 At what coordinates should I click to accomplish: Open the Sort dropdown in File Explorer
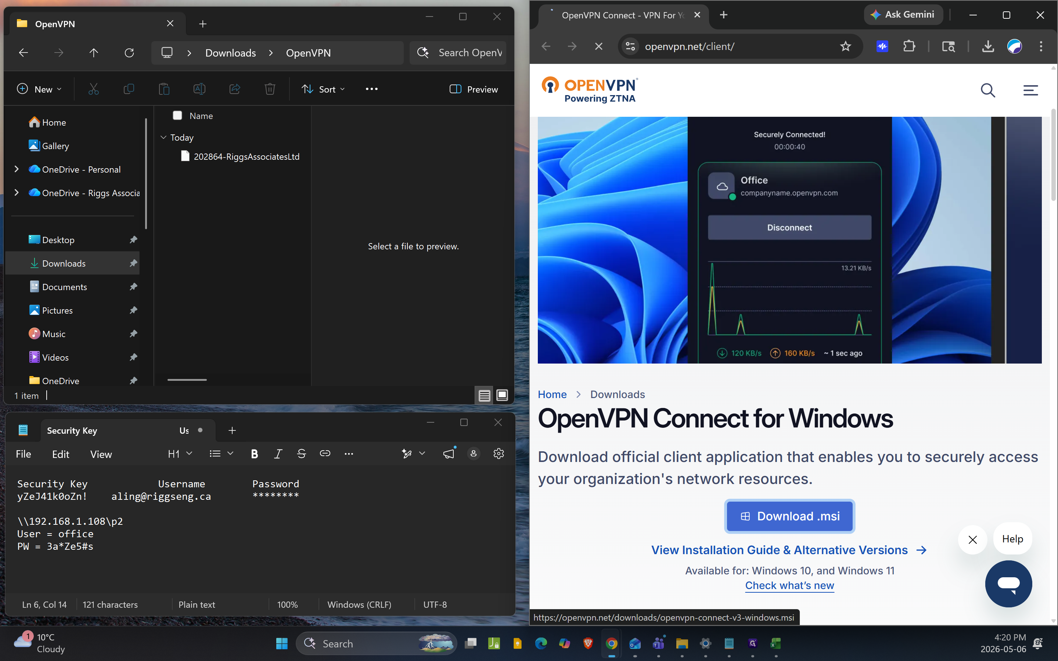[324, 89]
